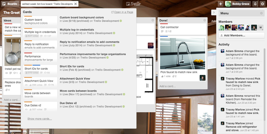Viewport: 267px width, 134px height.
Task: Click the Trello logo in the header
Action: pyautogui.click(x=133, y=4)
